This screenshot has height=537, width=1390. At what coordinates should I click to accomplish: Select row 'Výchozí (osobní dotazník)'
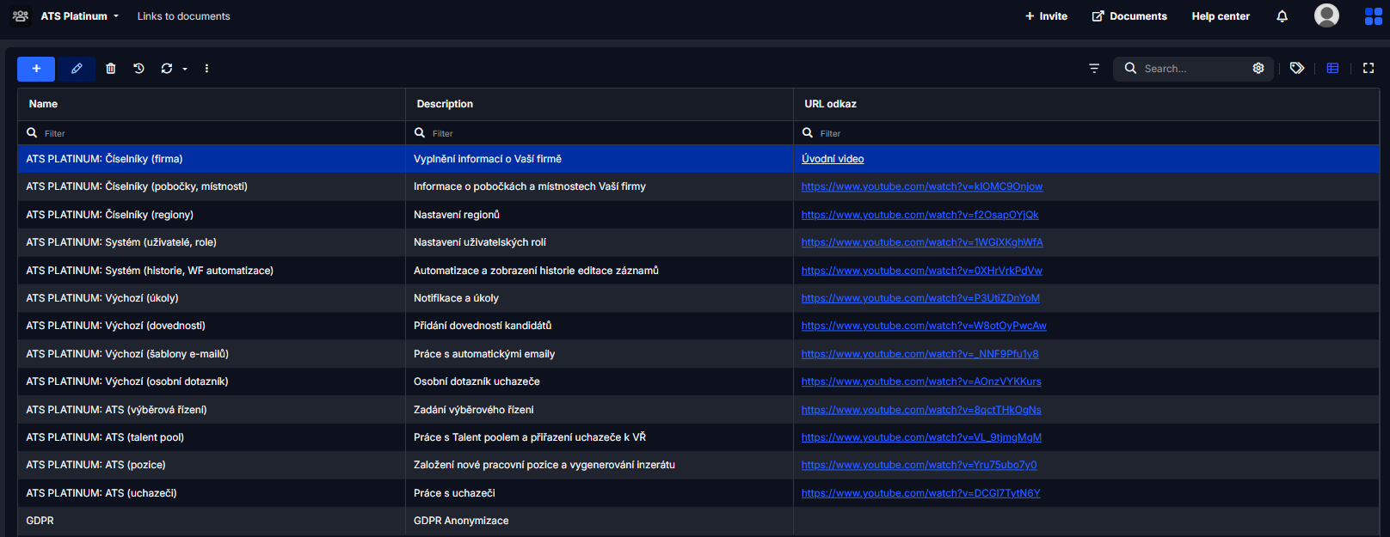[698, 381]
